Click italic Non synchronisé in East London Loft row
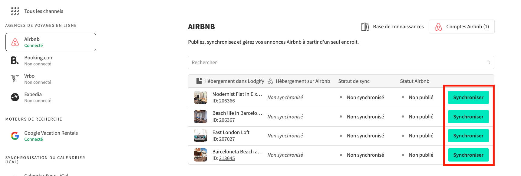Image resolution: width=521 pixels, height=176 pixels. coord(285,136)
